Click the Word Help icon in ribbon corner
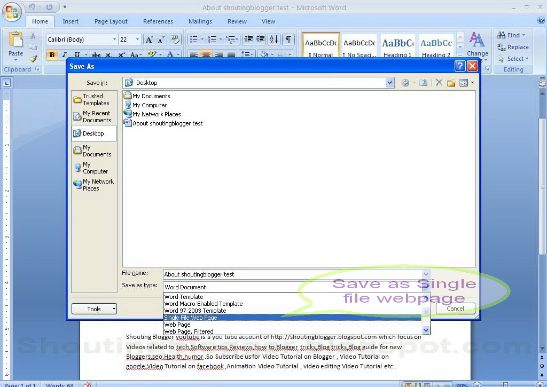Viewport: 547px width, 387px height. point(541,21)
